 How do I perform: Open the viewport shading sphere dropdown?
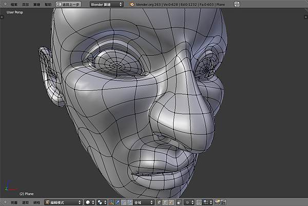[x=90, y=202]
